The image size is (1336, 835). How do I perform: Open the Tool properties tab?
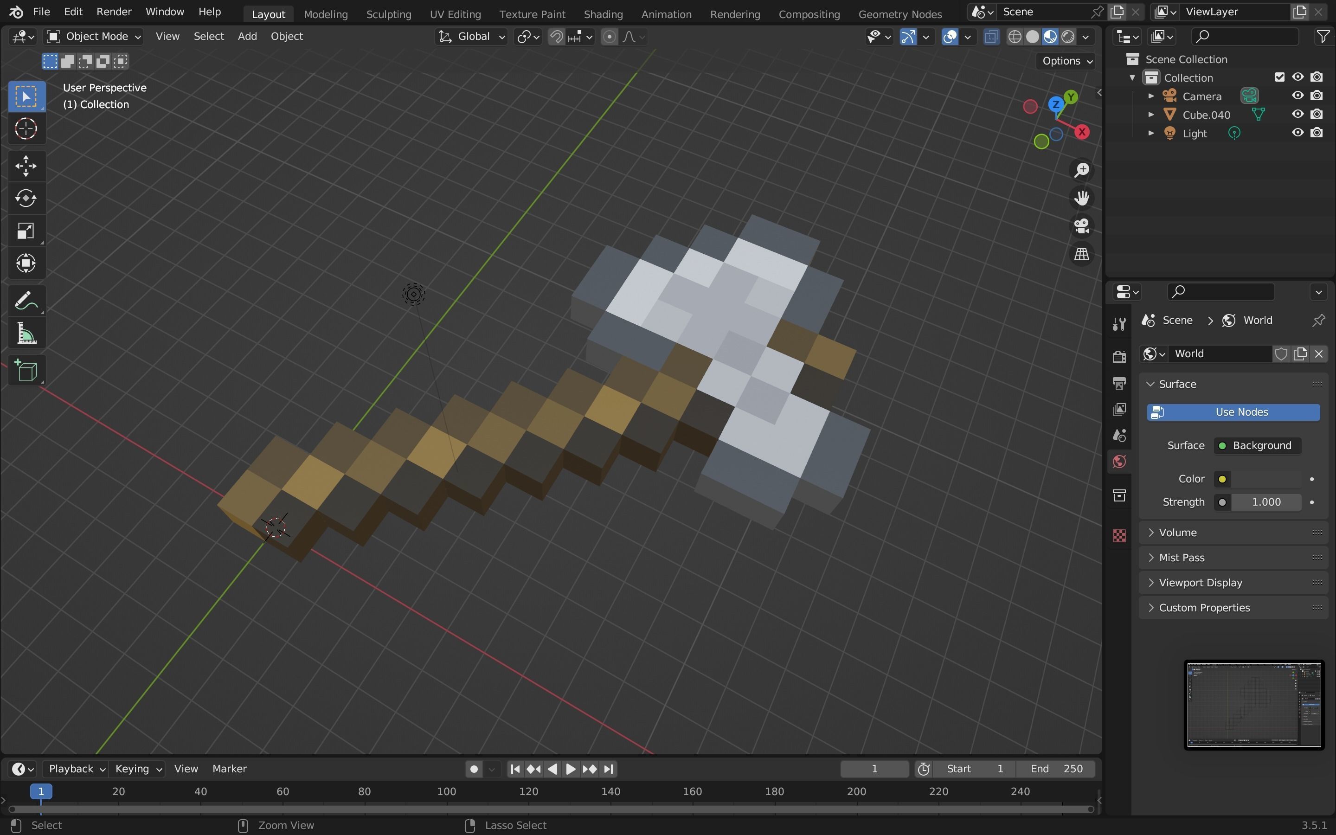click(1119, 324)
